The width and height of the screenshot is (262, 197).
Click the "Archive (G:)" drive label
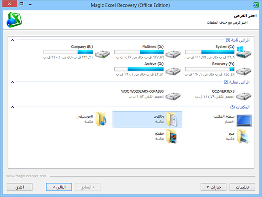tap(154, 63)
